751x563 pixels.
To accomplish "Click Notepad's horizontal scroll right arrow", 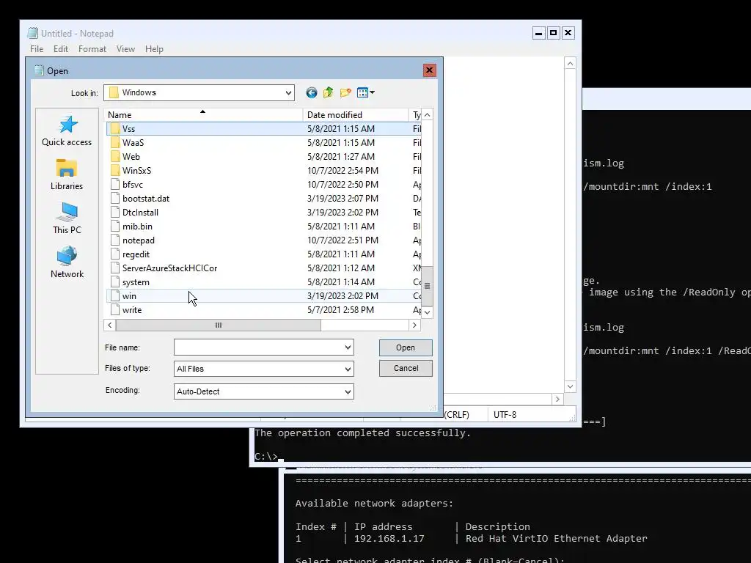I will [x=557, y=399].
